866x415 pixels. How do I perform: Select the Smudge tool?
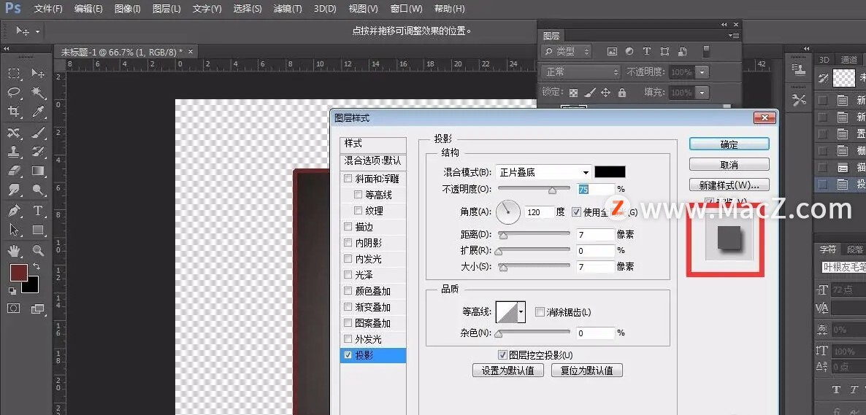(x=14, y=190)
